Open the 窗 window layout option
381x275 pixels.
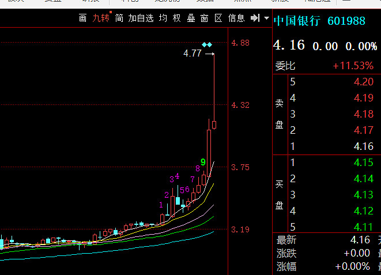pyautogui.click(x=205, y=18)
